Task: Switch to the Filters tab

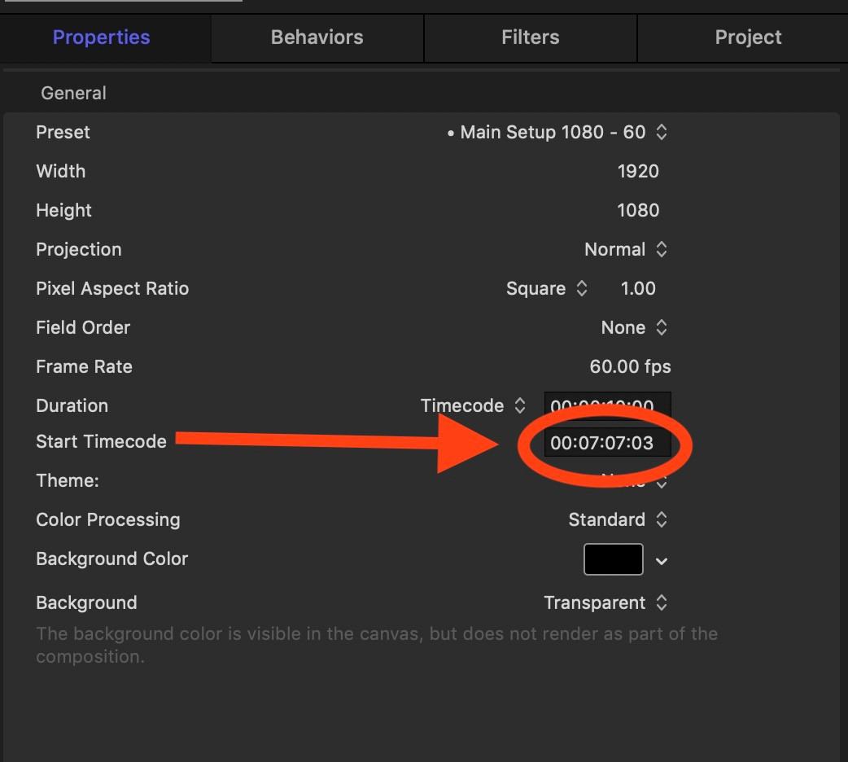Action: pyautogui.click(x=530, y=37)
